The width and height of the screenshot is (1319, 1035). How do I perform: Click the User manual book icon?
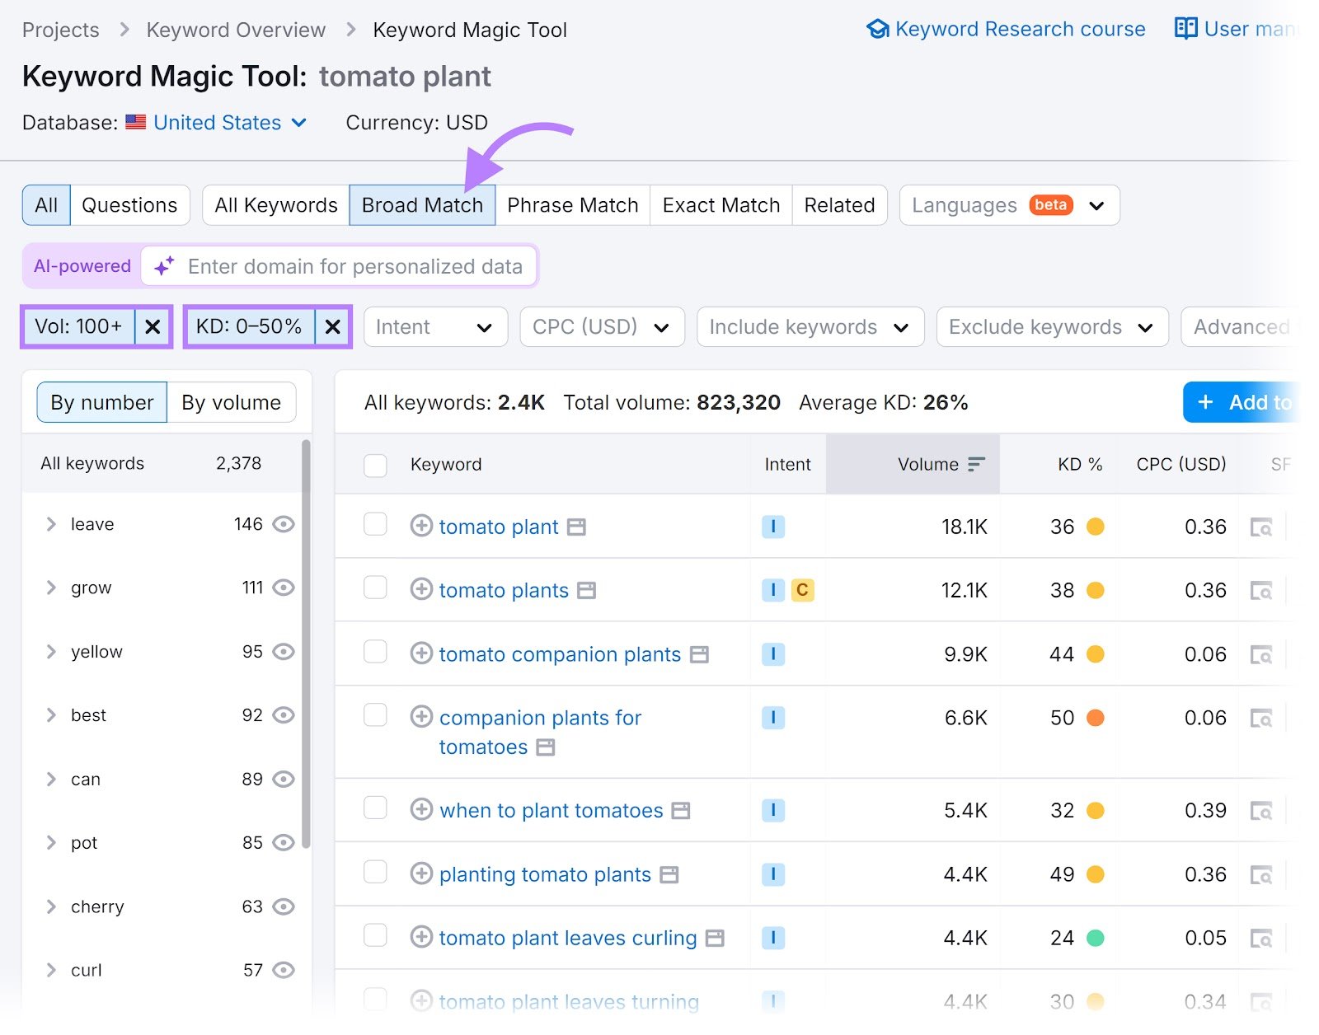tap(1185, 29)
